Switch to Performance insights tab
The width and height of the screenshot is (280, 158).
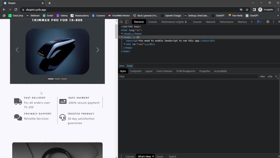pyautogui.click(x=174, y=22)
